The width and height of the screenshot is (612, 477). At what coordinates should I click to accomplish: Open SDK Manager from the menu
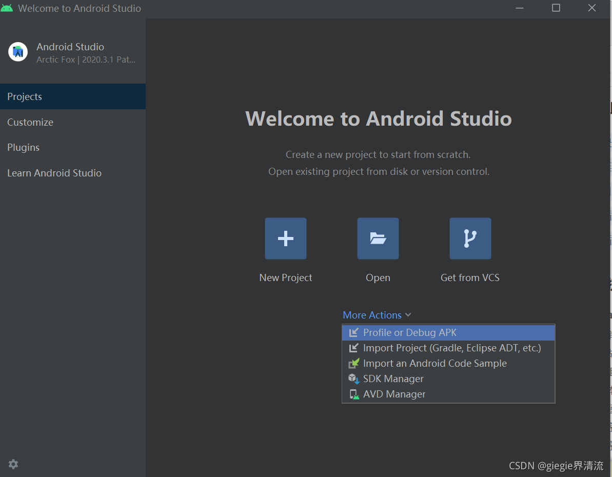pyautogui.click(x=448, y=379)
